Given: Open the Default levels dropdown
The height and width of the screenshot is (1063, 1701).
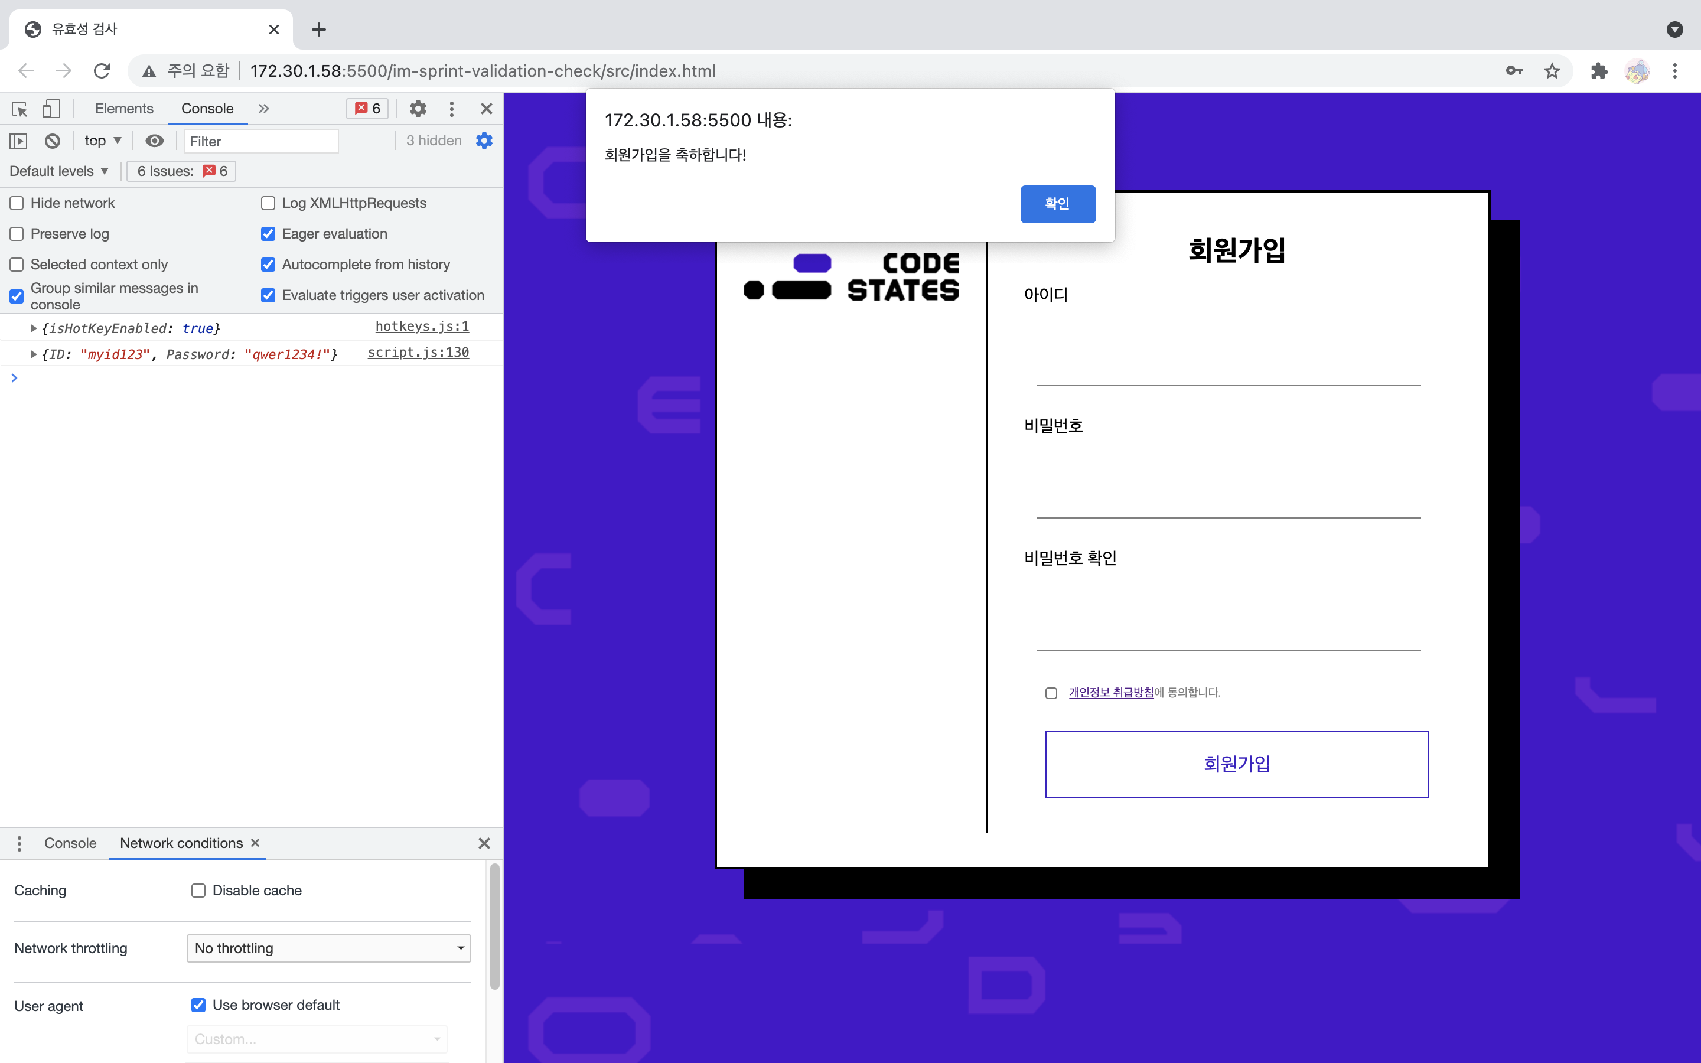Looking at the screenshot, I should click(x=59, y=171).
